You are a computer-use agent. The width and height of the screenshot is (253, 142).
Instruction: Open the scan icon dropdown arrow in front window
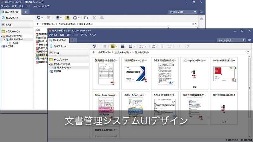coord(98,46)
